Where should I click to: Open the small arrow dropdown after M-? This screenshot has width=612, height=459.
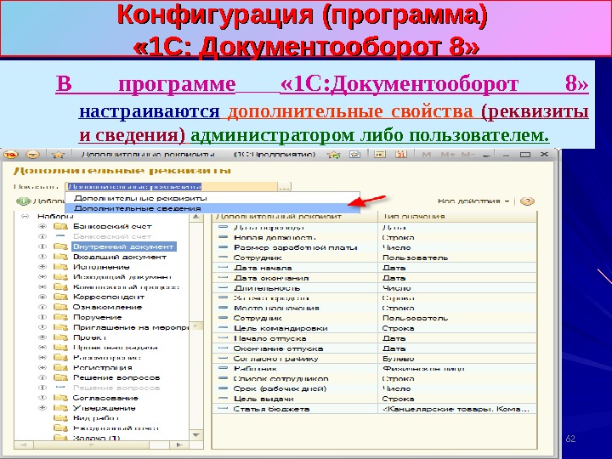click(x=486, y=156)
